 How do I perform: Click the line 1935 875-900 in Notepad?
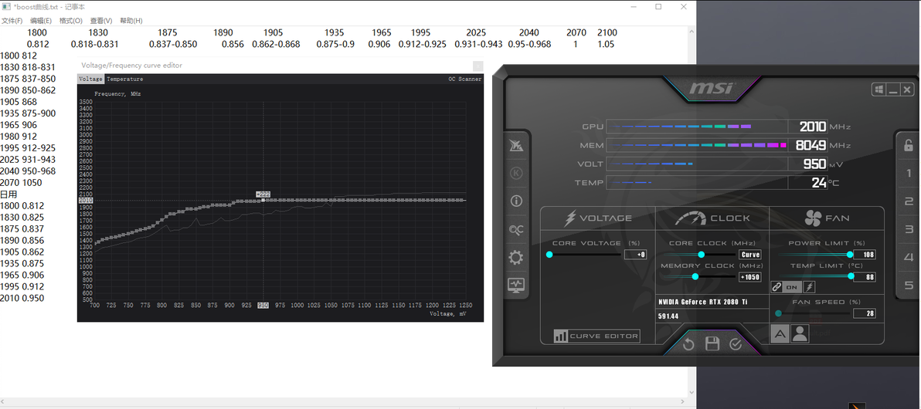click(x=28, y=113)
